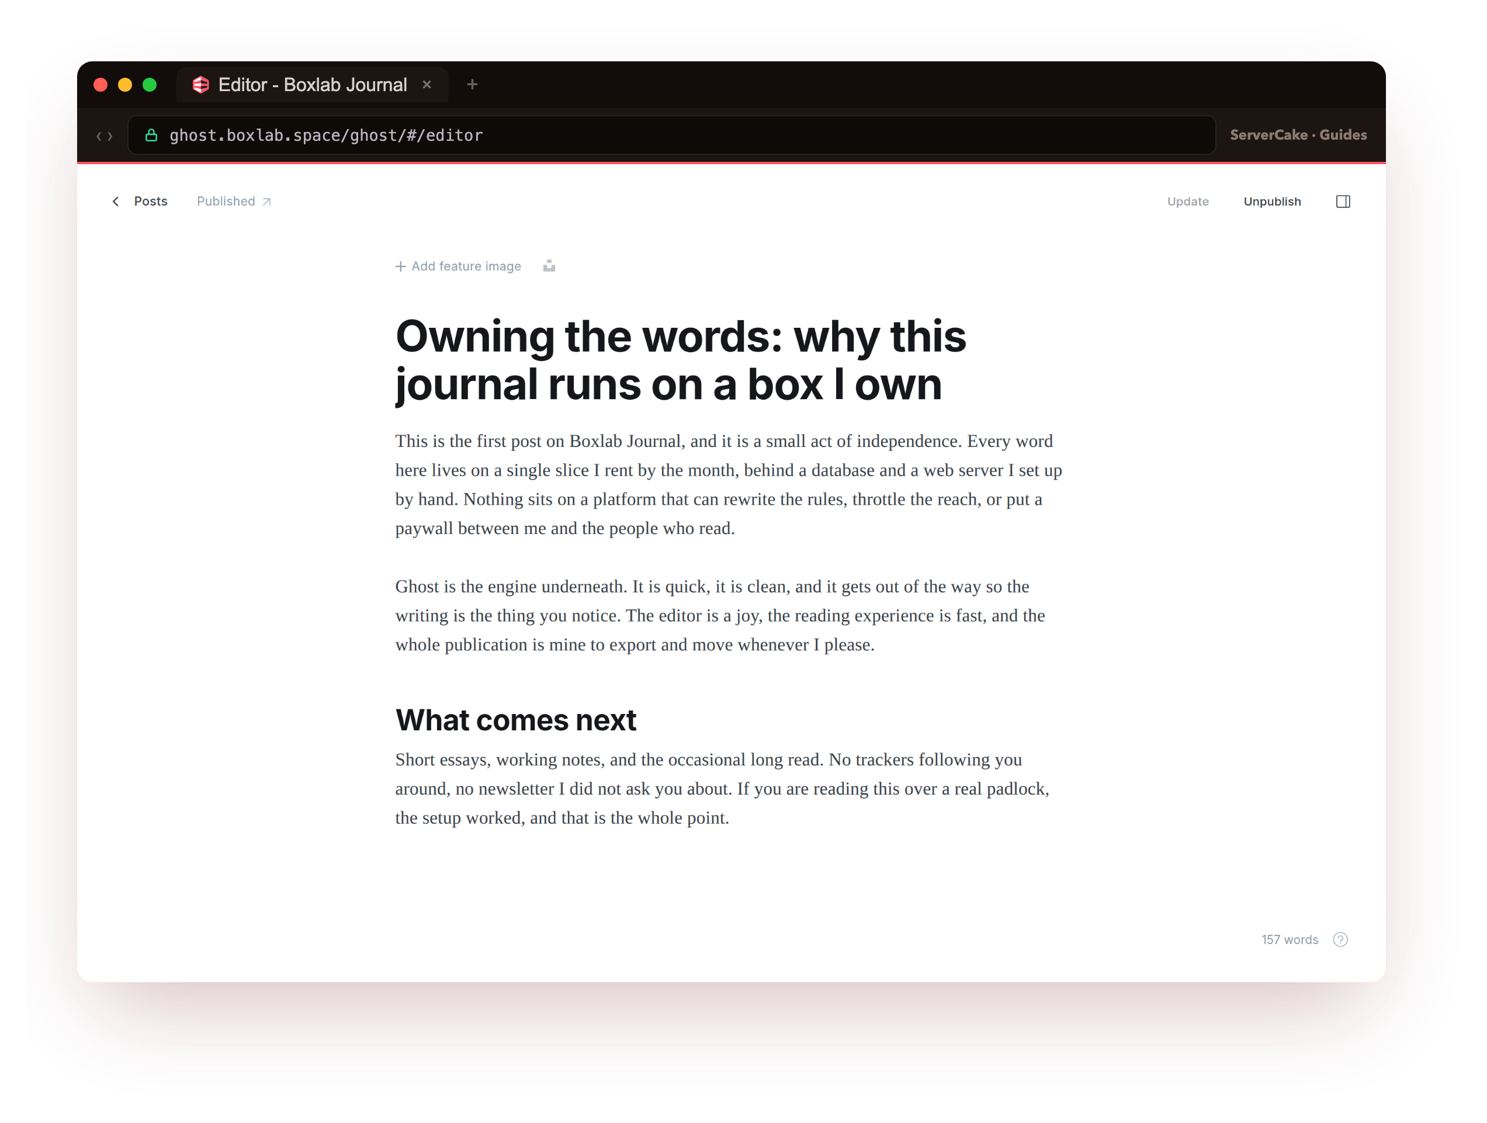Click the Ghost favicon on the tab
Viewport: 1487px width, 1123px height.
pos(200,85)
